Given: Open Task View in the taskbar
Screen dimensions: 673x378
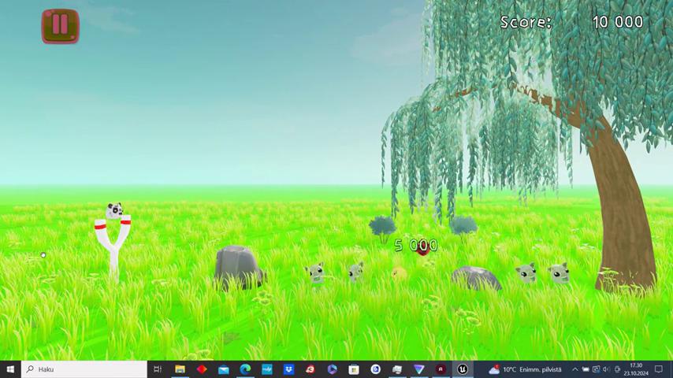Looking at the screenshot, I should click(158, 369).
